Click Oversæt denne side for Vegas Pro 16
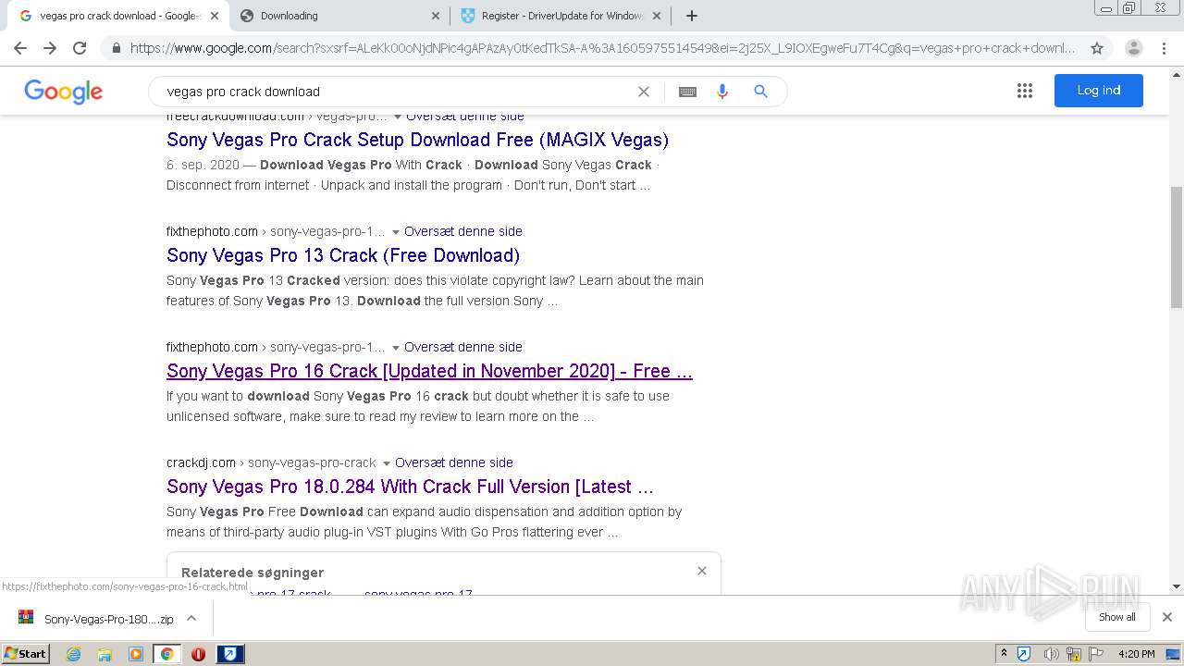Image resolution: width=1184 pixels, height=666 pixels. (463, 347)
